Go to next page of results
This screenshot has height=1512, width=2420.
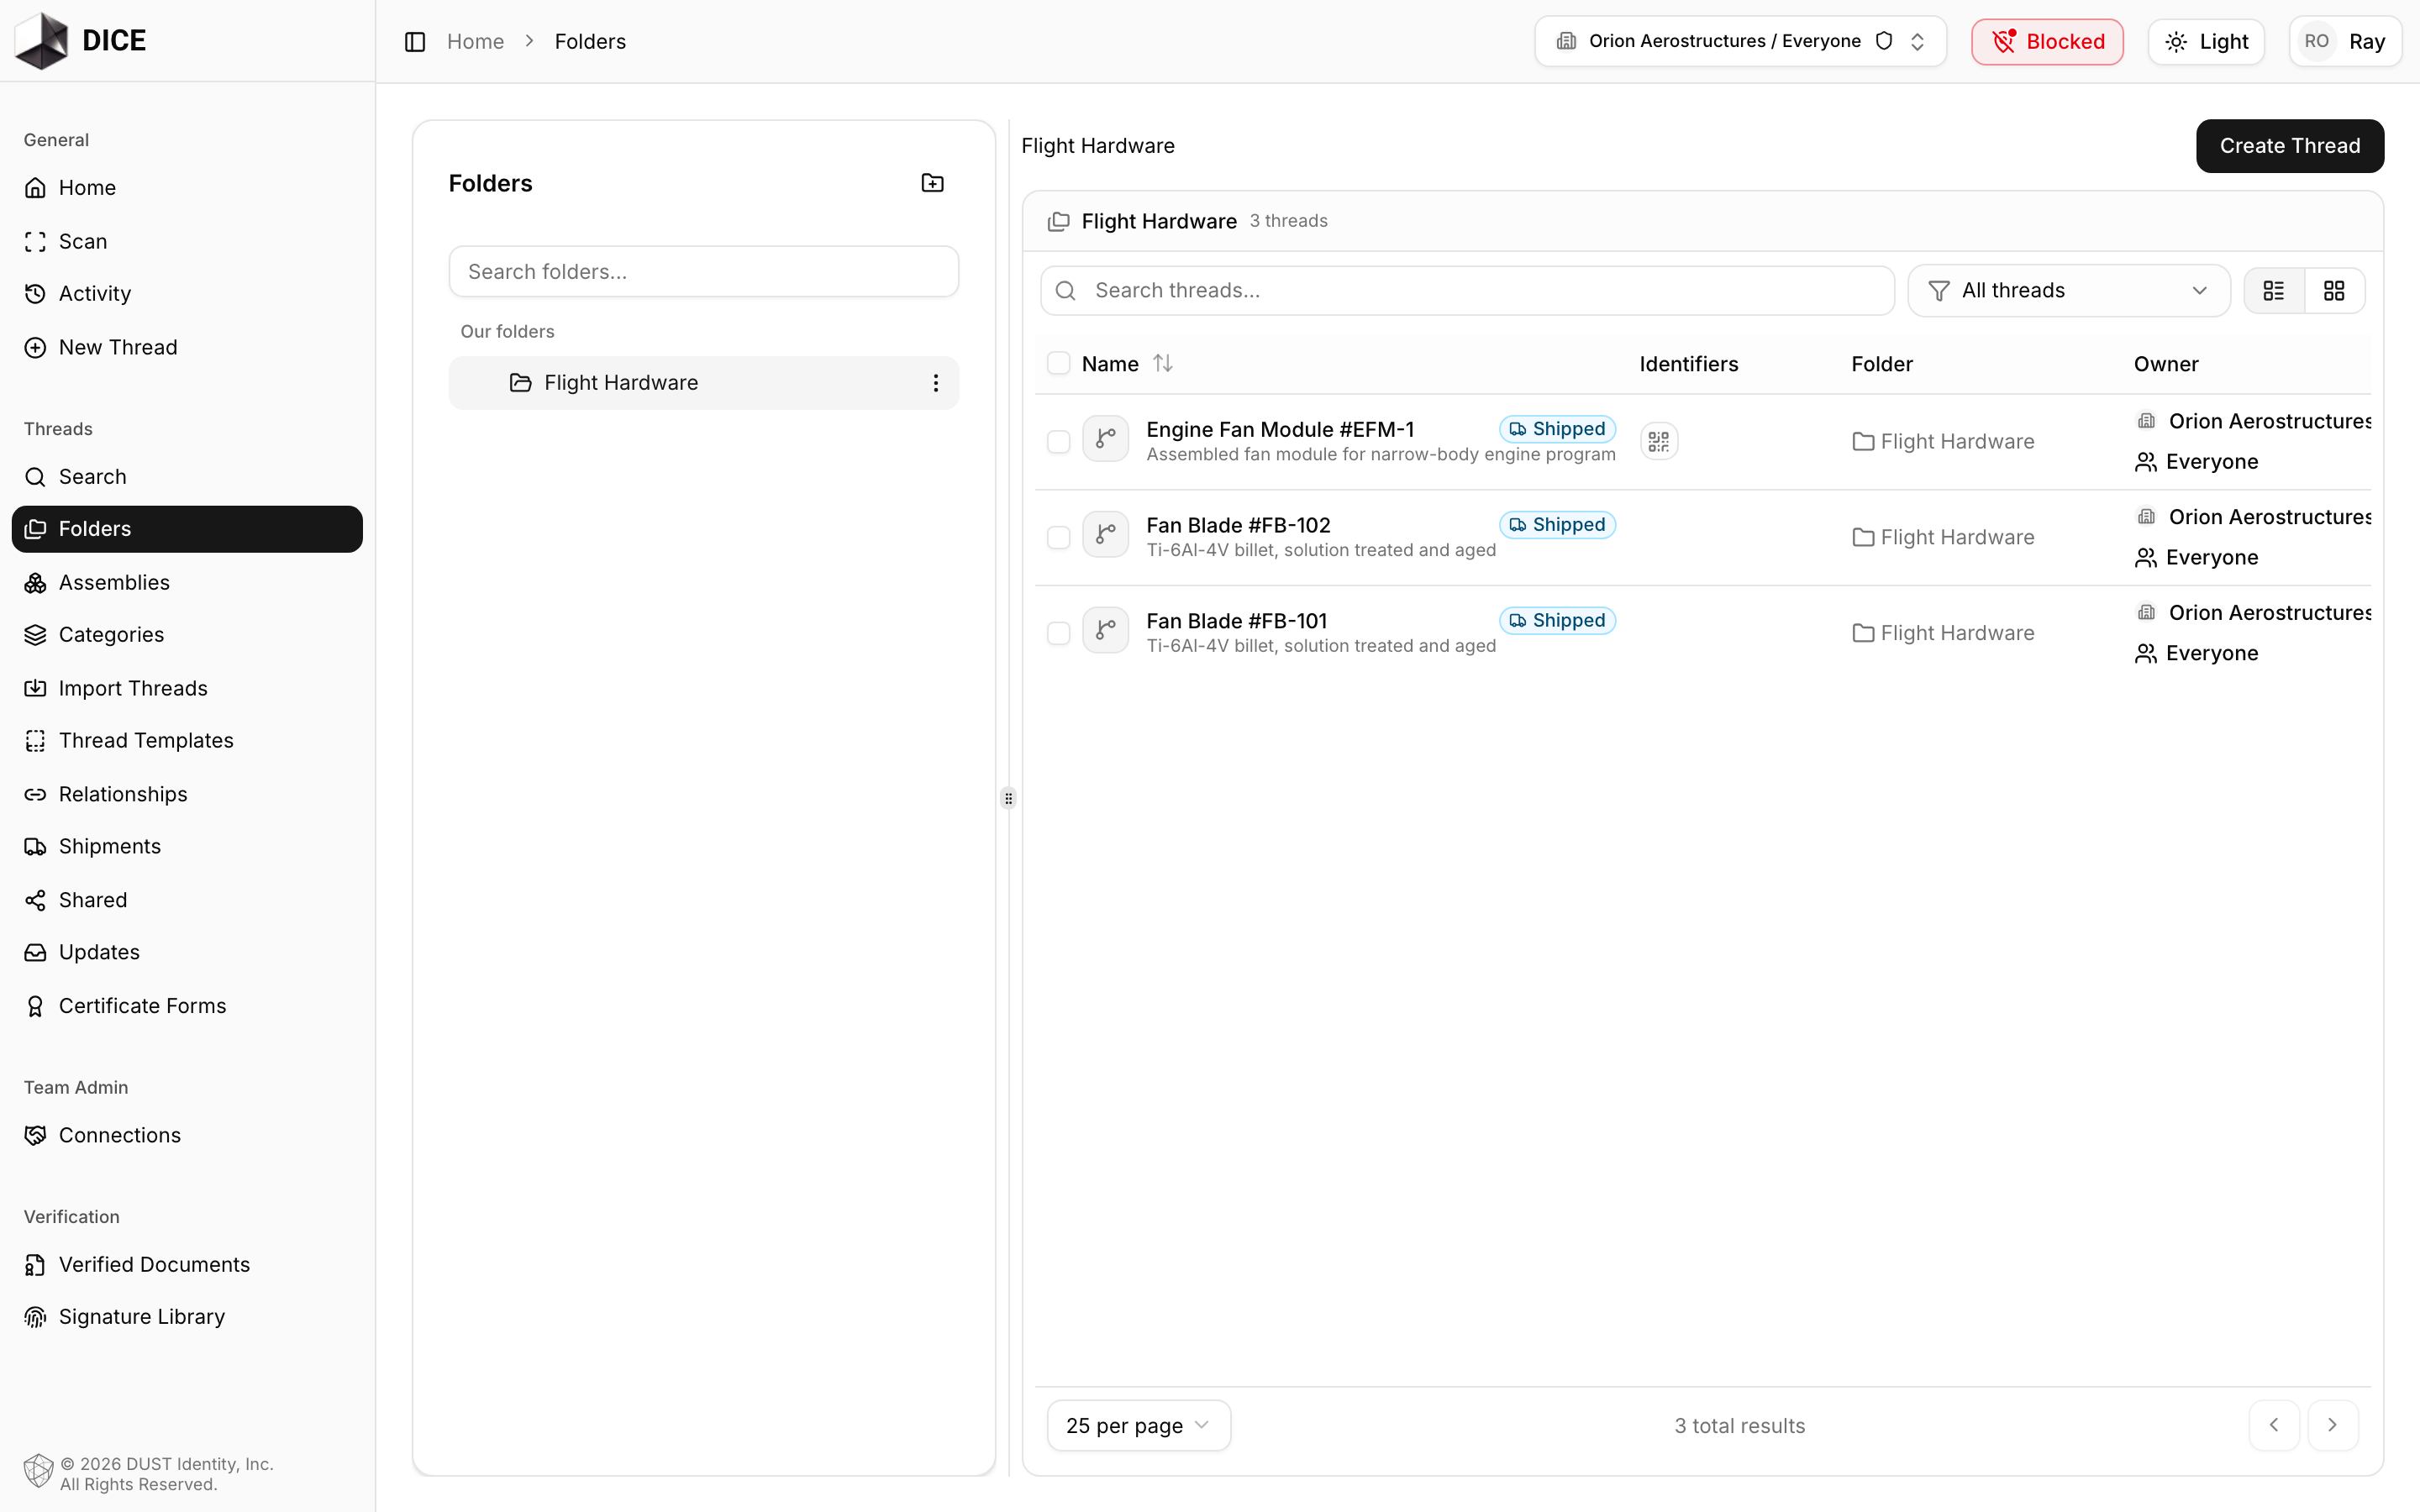click(2333, 1425)
